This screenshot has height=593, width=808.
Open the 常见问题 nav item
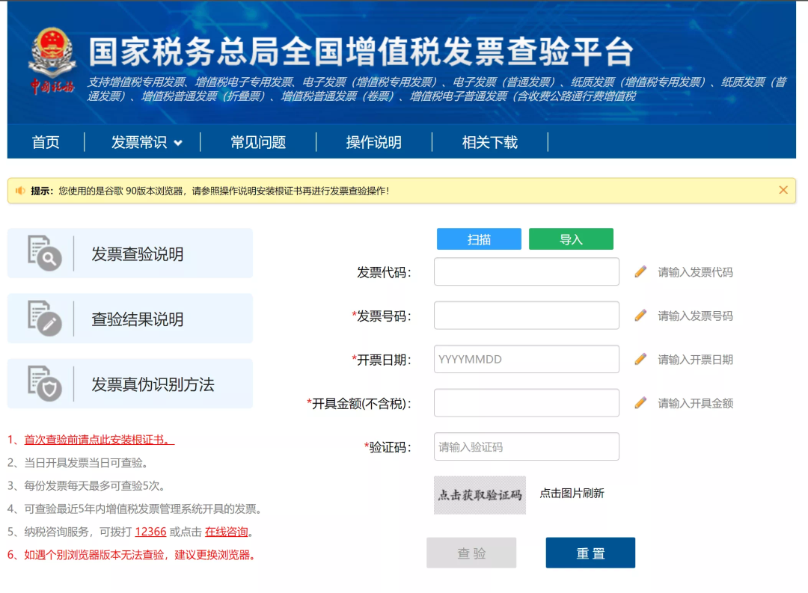pos(258,142)
